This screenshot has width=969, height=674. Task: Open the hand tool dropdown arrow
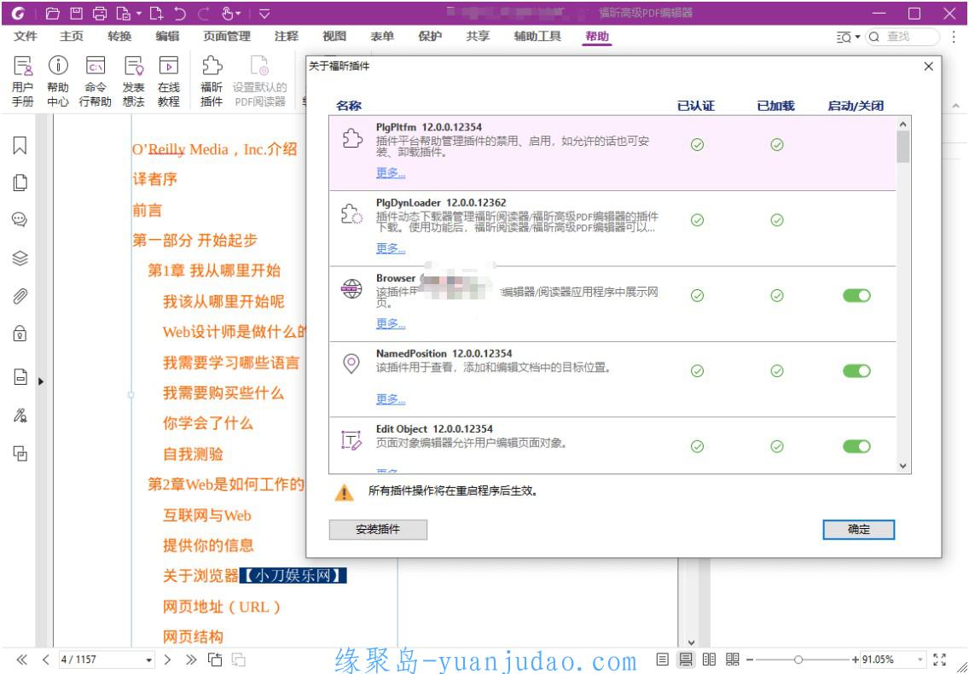point(238,14)
